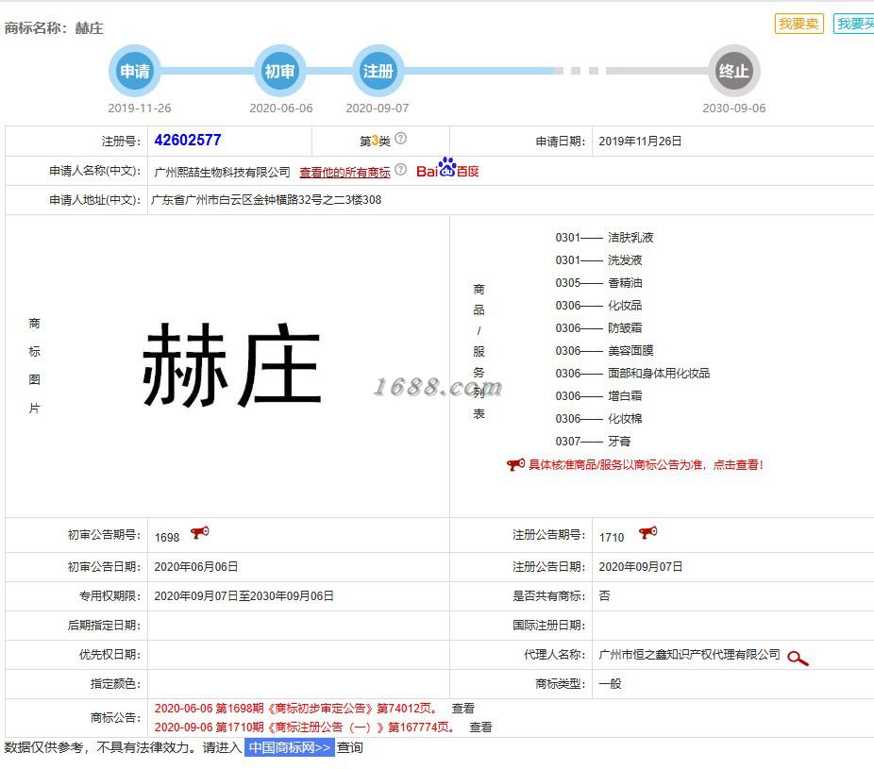Click exclusive period 2020年09月07日至2030年09月06日

(244, 596)
